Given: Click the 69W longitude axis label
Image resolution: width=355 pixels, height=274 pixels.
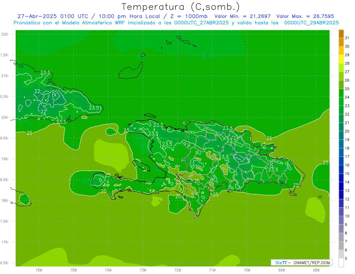Looking at the screenshot, I should (282, 270).
